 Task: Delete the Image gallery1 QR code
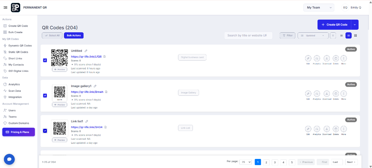coord(336,94)
